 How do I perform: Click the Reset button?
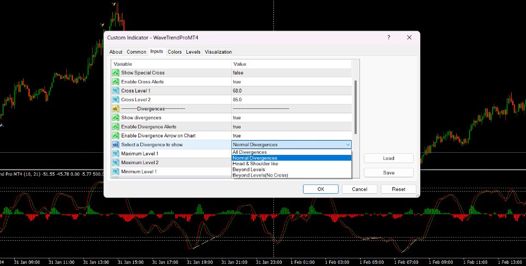pyautogui.click(x=398, y=189)
